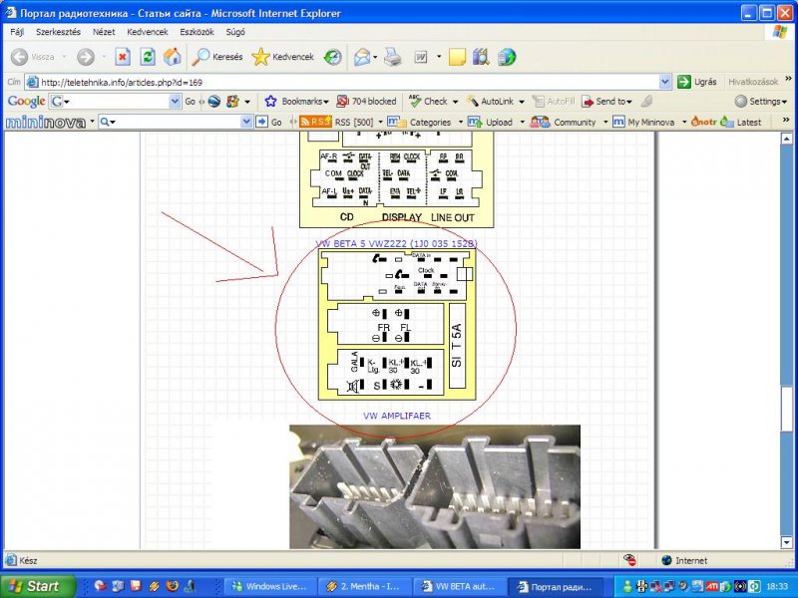This screenshot has width=798, height=598.
Task: Run the ABC spell Check button
Action: coord(429,102)
